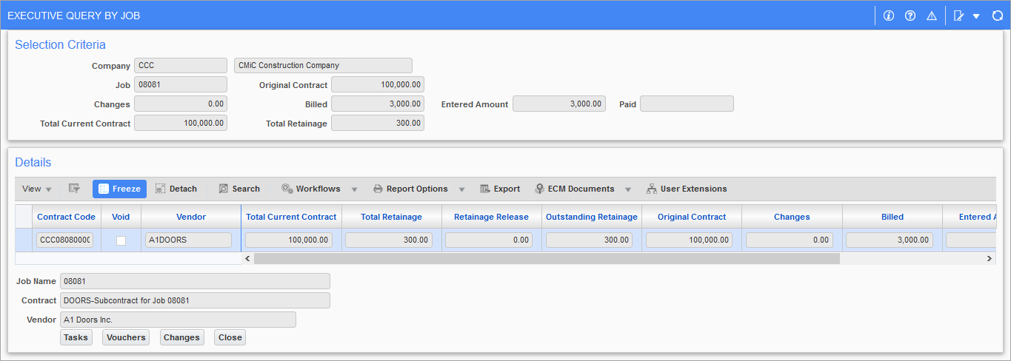Open User Extensions

coord(687,189)
